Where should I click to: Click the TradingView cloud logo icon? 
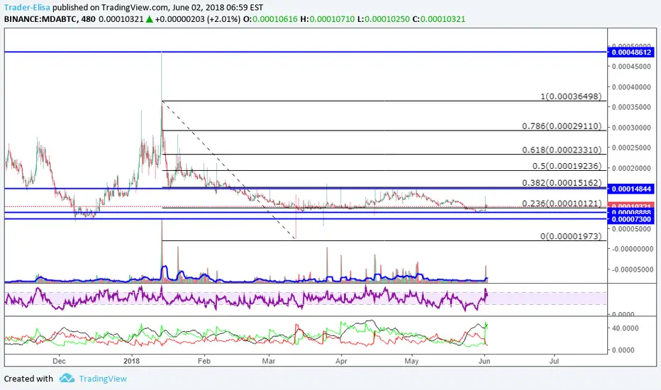click(67, 378)
